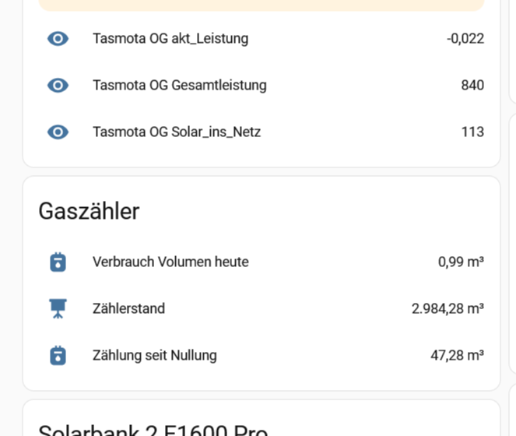Click the 2.984,28 m³ meter reading
The image size is (516, 436).
[448, 308]
